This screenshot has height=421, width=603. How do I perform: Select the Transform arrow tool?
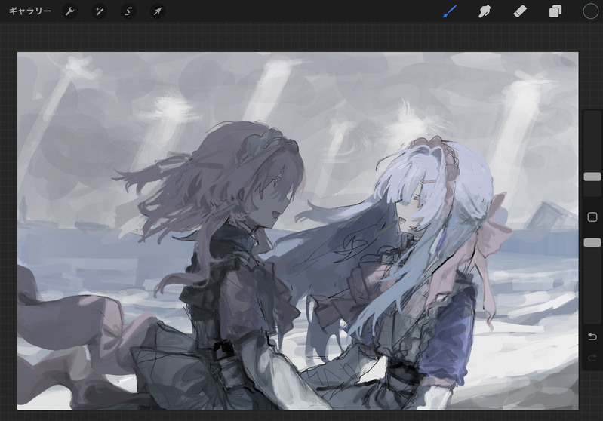(x=157, y=11)
